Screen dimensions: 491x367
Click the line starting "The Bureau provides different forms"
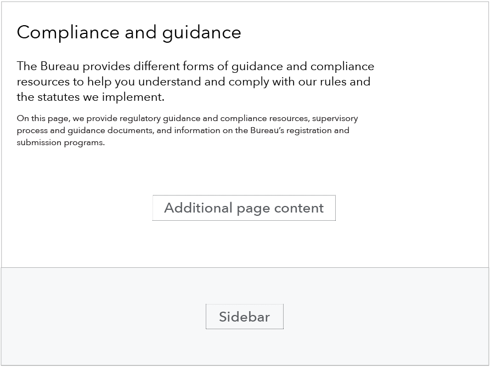tap(195, 66)
